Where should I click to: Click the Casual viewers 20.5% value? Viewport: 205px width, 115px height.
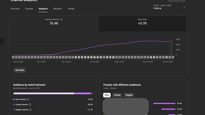90,104
